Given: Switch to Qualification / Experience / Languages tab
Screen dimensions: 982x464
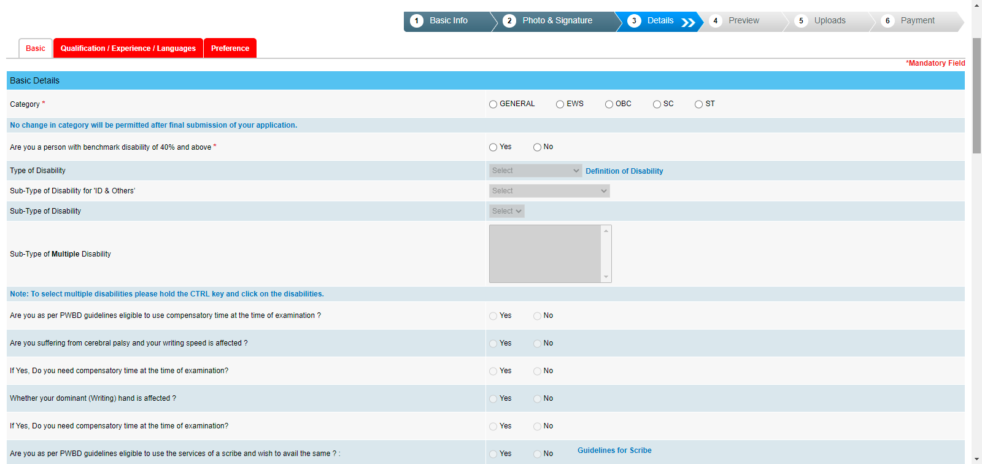Looking at the screenshot, I should point(128,48).
